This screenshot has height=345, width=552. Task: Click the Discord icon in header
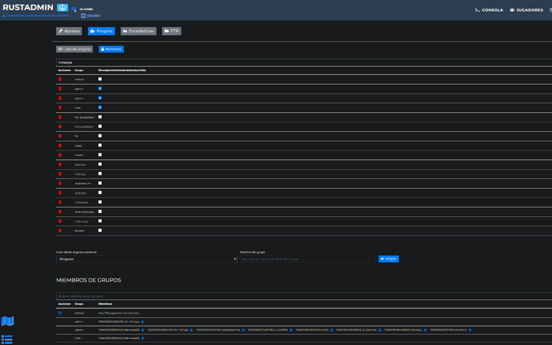click(83, 15)
